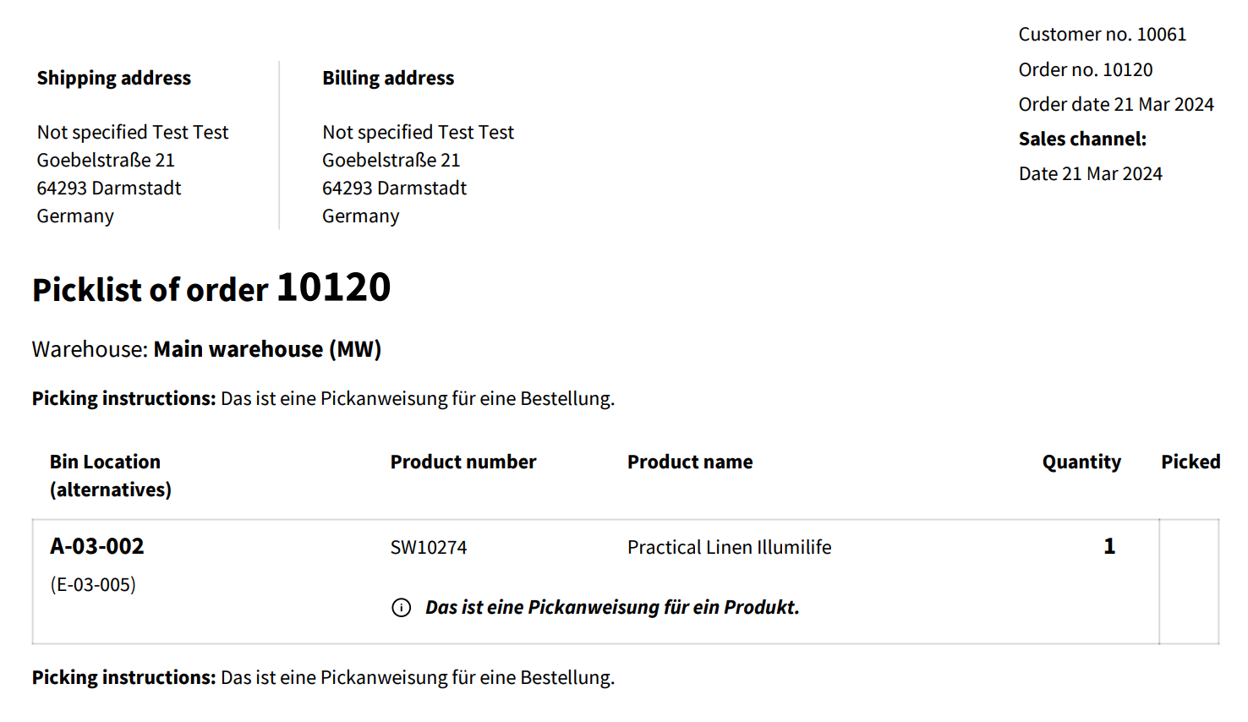
Task: Click the Customer no. 10061 line
Action: [x=1102, y=35]
